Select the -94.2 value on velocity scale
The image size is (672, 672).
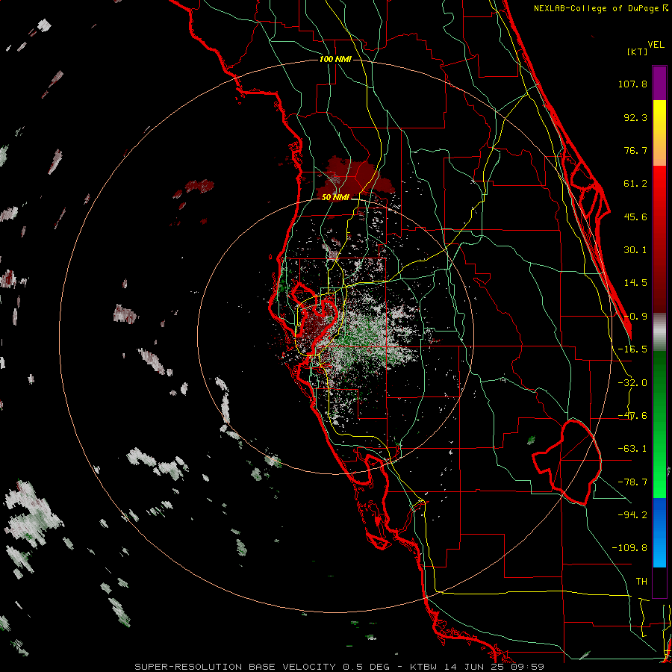coord(632,514)
